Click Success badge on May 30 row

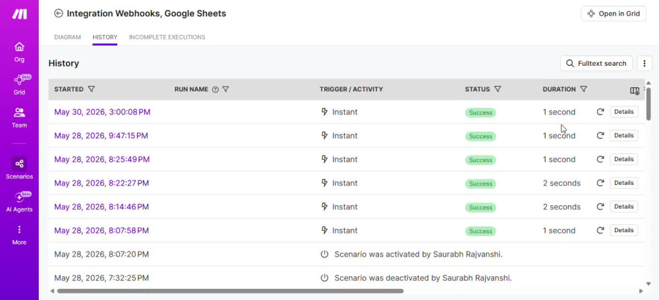click(480, 113)
